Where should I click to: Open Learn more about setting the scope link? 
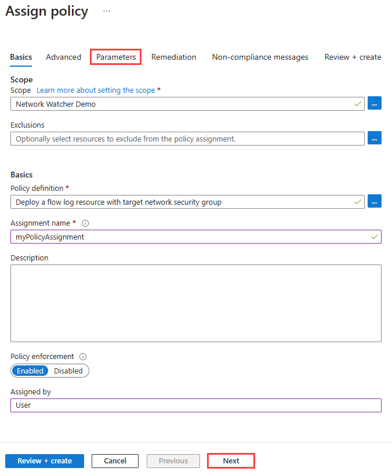pyautogui.click(x=96, y=90)
